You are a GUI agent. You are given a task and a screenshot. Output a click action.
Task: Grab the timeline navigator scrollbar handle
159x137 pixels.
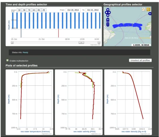[81, 42]
